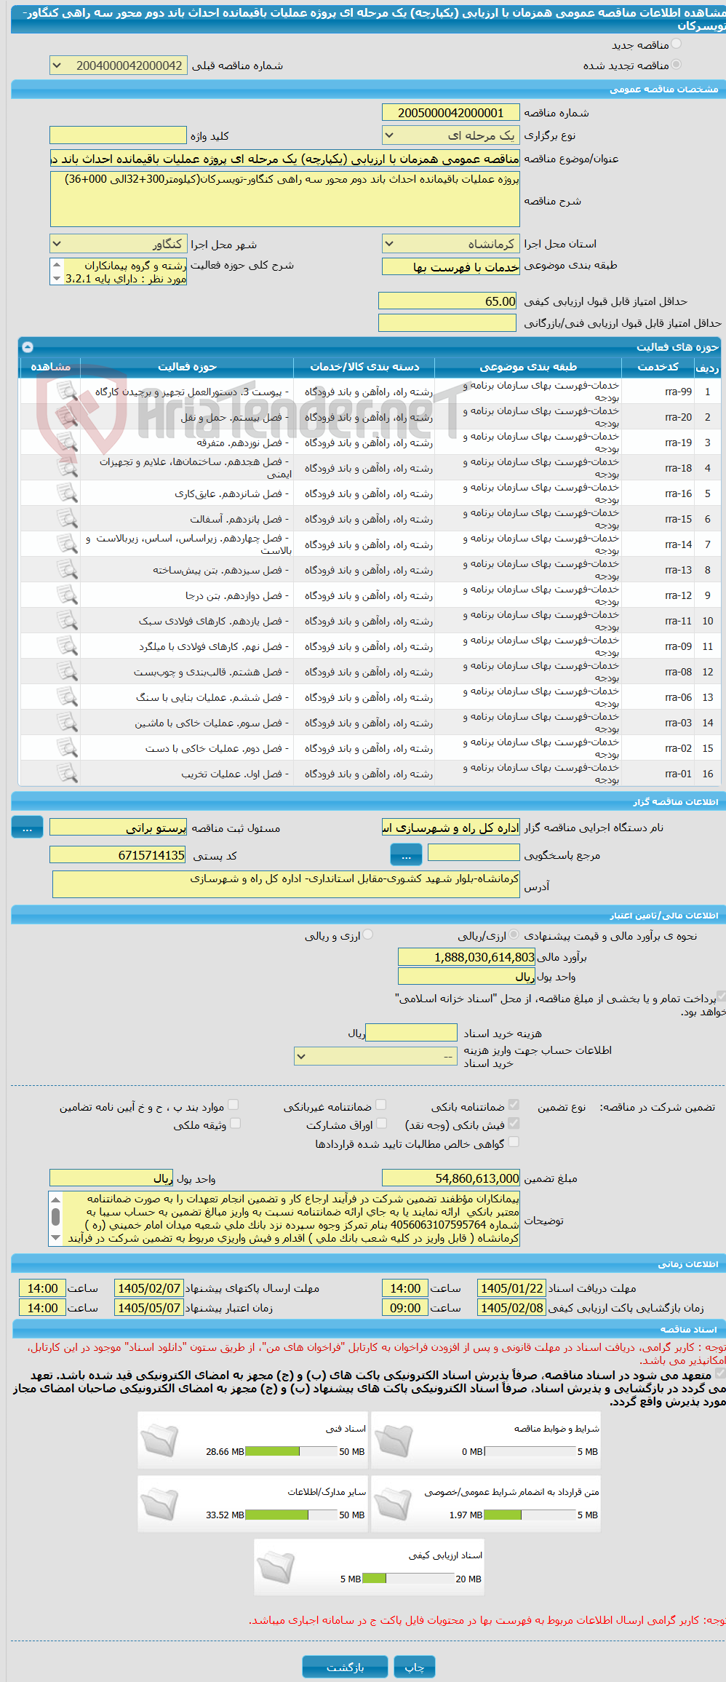Toggle موارد بند پ، ج و خ checkbox

tap(233, 1105)
